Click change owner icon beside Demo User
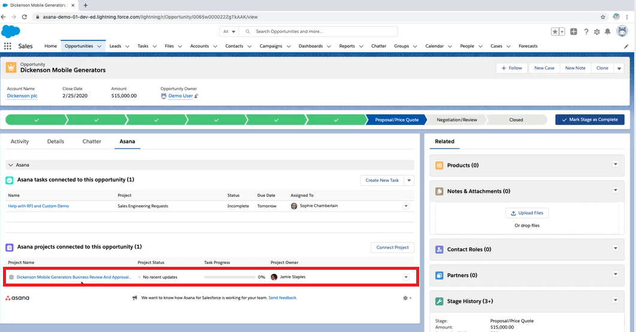 coord(196,96)
